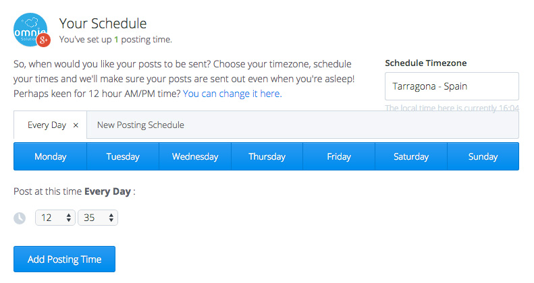The image size is (534, 283).
Task: Click the local time text under timezone
Action: 451,108
